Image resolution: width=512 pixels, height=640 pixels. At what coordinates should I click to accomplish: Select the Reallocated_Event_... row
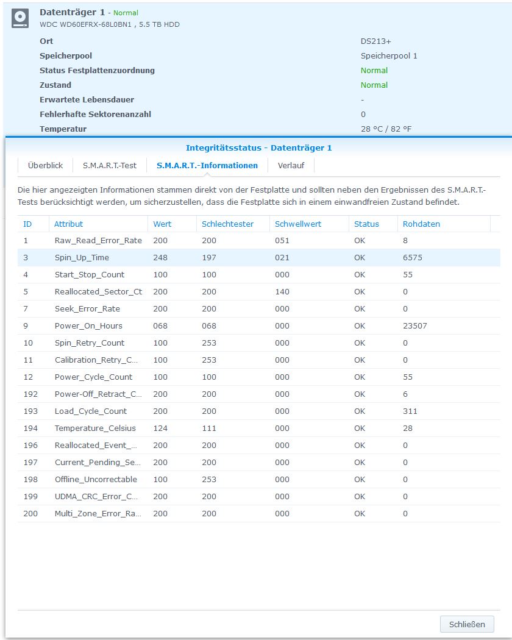259,446
